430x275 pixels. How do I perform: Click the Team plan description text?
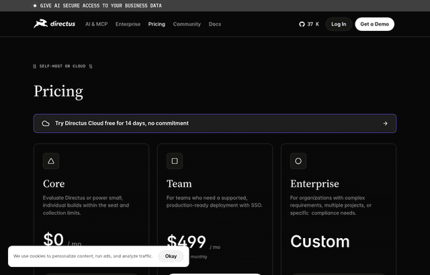coord(214,201)
